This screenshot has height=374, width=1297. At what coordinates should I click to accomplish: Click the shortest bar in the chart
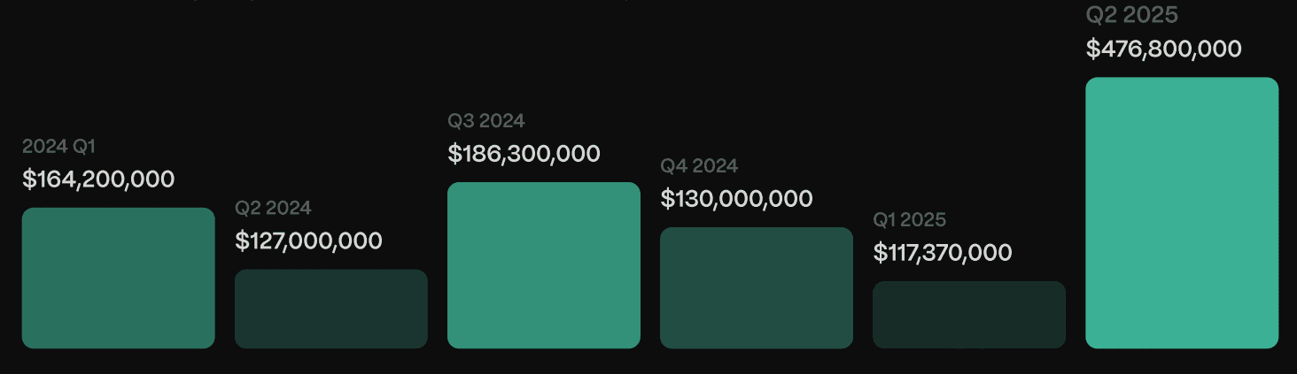pos(968,315)
